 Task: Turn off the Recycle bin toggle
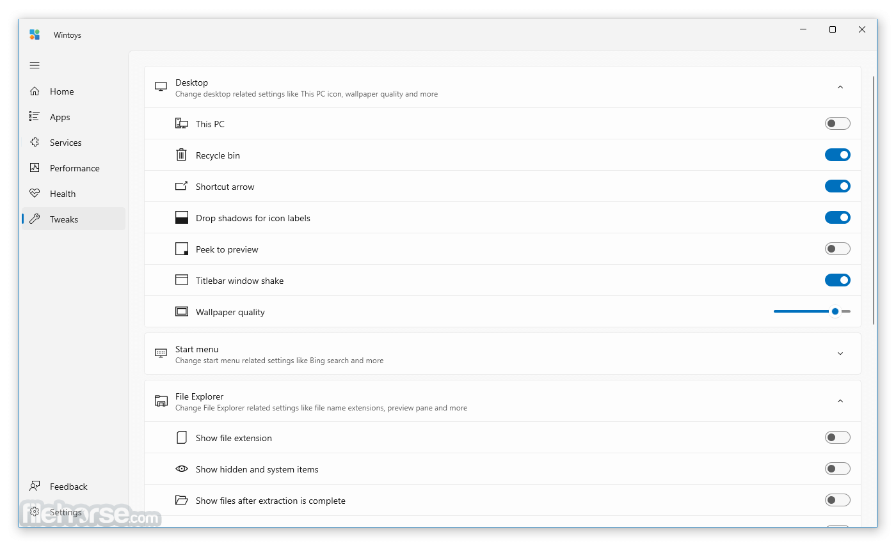click(837, 155)
